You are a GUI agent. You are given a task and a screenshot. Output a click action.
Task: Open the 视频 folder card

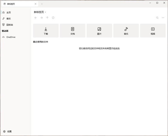pyautogui.click(x=153, y=31)
